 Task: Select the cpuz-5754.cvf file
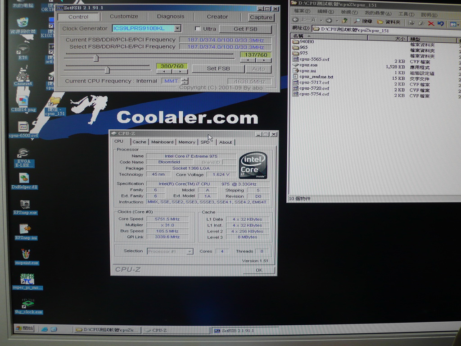(311, 94)
